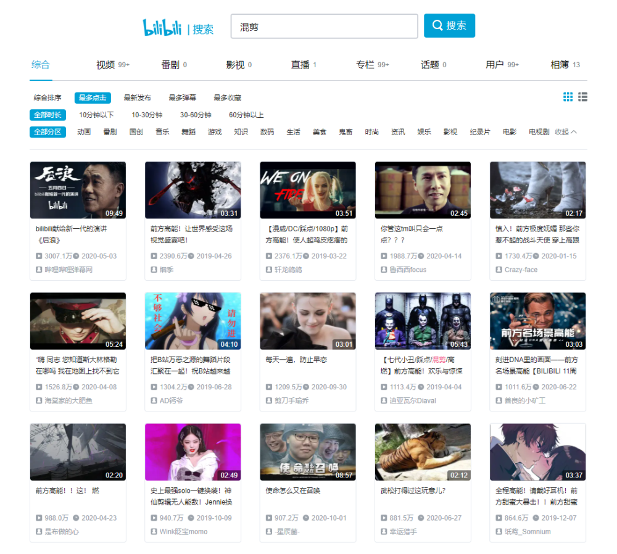Sort by 最新发布
Screen dimensions: 617x554
[x=138, y=97]
